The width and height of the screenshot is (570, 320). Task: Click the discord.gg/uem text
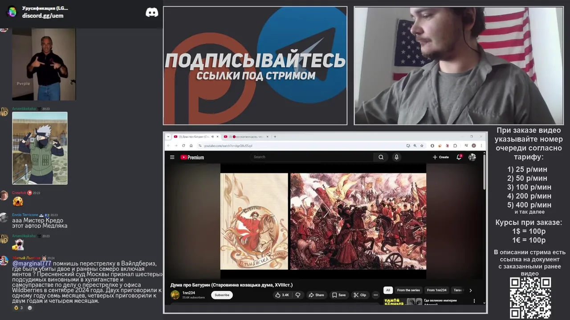[x=43, y=16]
